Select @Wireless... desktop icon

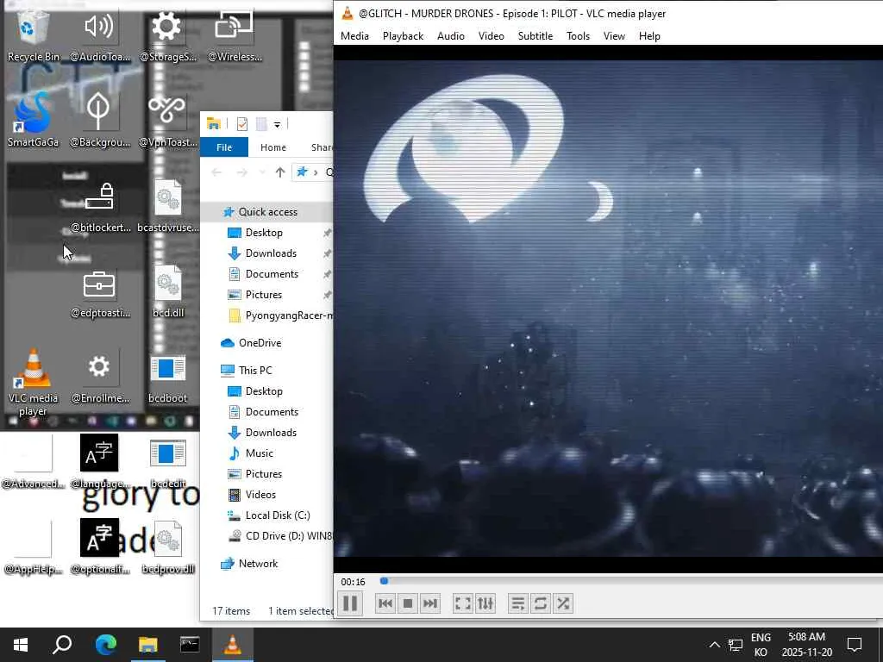point(235,36)
